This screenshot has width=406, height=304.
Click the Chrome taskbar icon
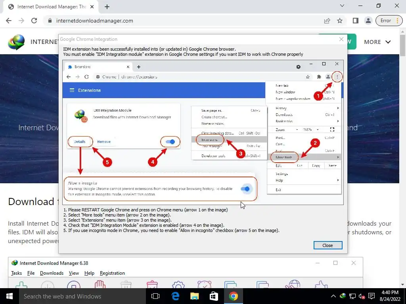(x=233, y=296)
